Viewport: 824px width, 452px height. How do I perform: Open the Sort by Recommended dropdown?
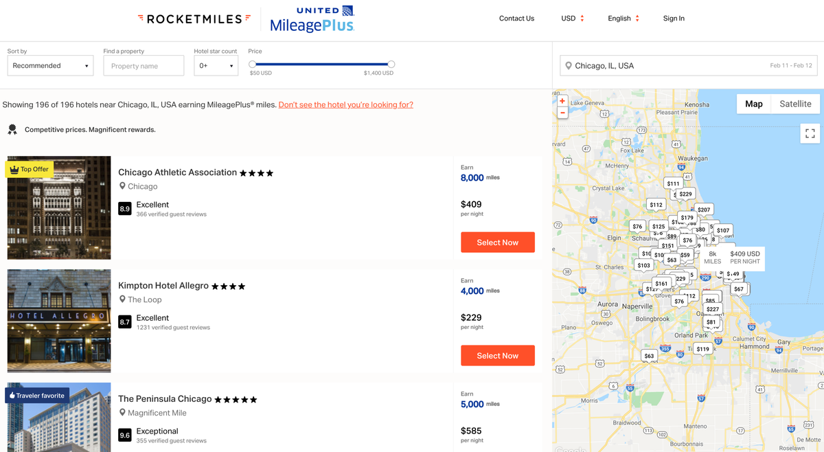coord(50,65)
